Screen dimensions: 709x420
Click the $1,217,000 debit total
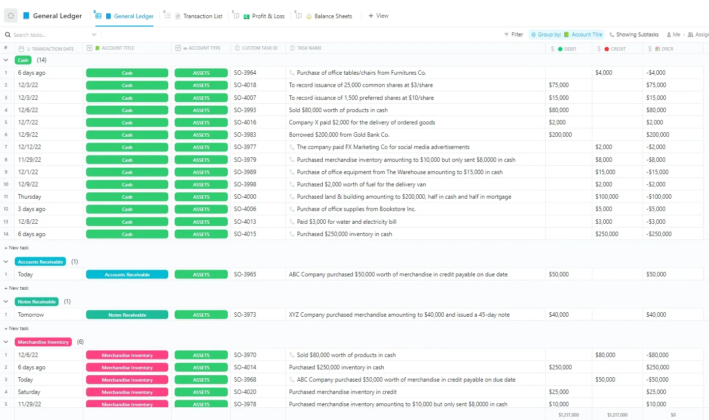(x=569, y=415)
